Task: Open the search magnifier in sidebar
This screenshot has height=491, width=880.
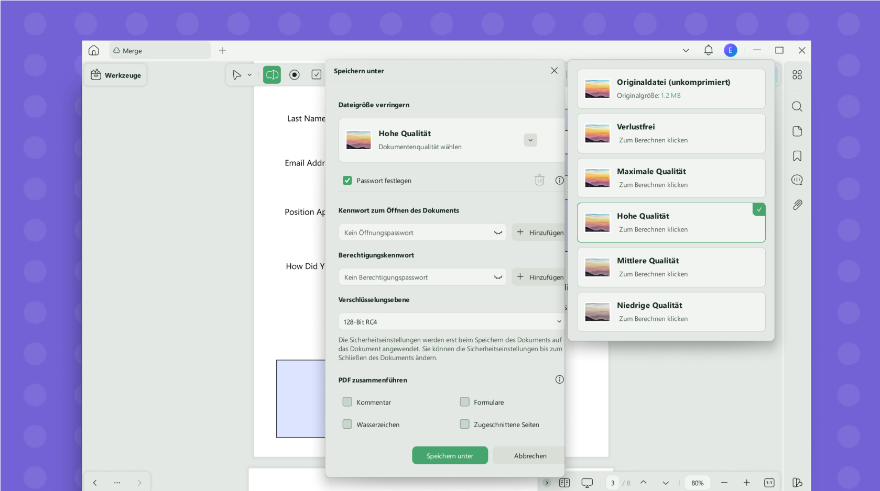Action: pos(797,106)
